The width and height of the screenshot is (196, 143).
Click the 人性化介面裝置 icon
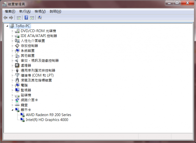(17, 41)
